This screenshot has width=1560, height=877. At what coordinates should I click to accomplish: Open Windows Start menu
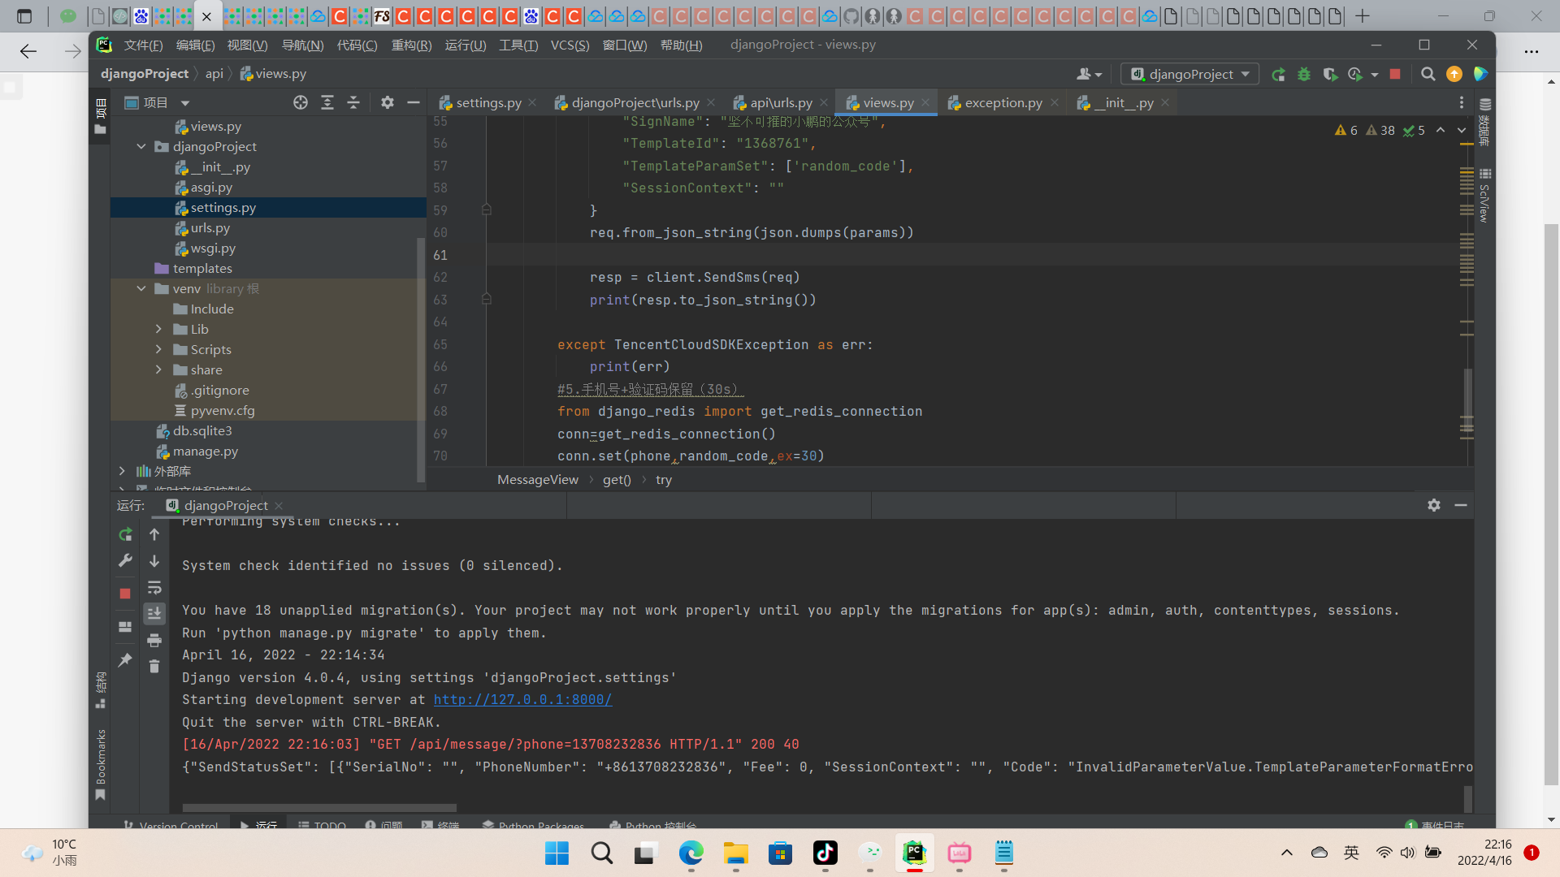[x=557, y=853]
